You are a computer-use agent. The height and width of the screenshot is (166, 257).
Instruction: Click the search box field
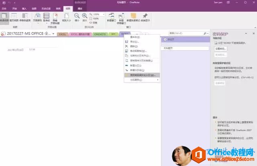(186, 33)
